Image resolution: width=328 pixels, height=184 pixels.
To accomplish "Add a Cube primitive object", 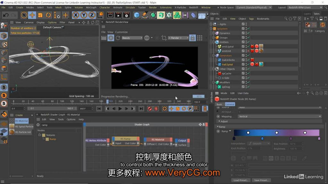I will (136, 15).
